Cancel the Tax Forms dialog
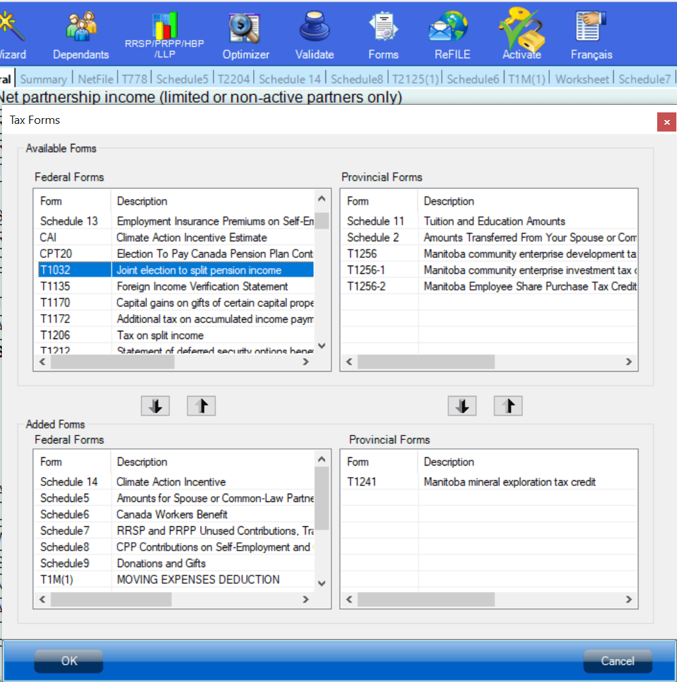The width and height of the screenshot is (677, 682). 617,662
